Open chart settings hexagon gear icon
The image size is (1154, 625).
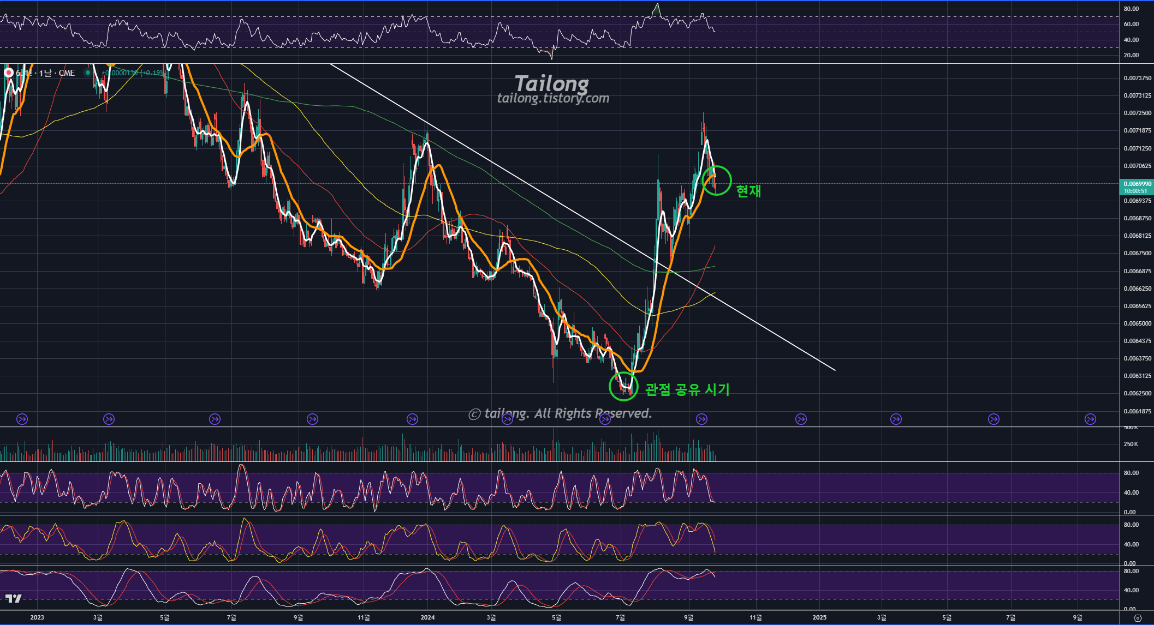[1138, 618]
